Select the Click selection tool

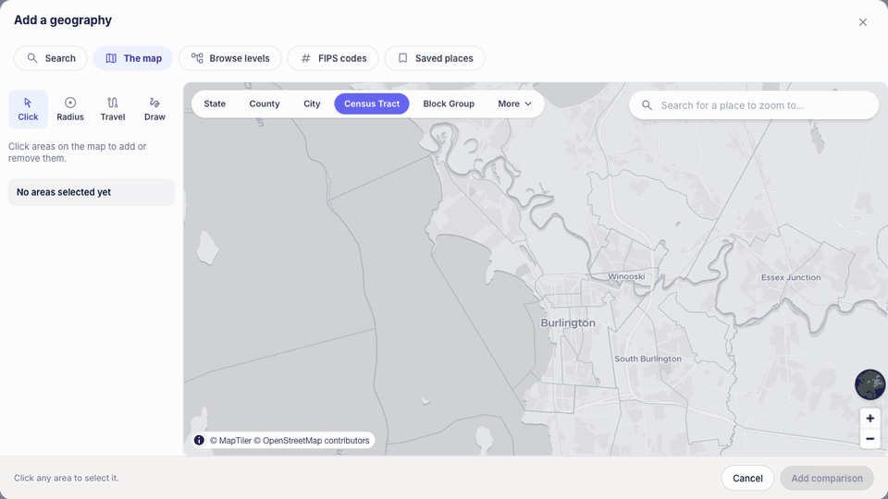[28, 109]
